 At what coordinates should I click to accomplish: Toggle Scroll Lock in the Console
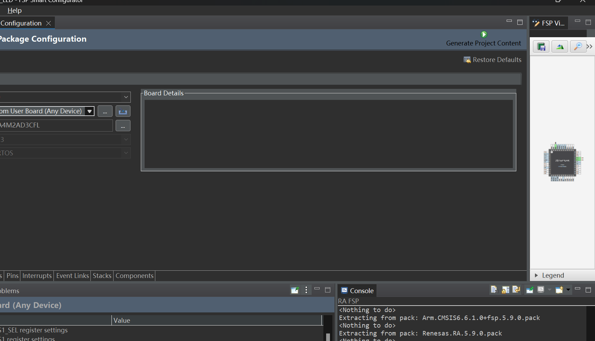(x=505, y=290)
